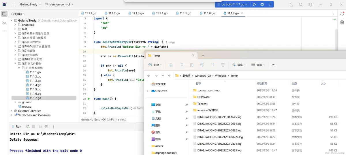Go up one folder in Explorer
This screenshot has height=155, width=346.
coord(169,76)
